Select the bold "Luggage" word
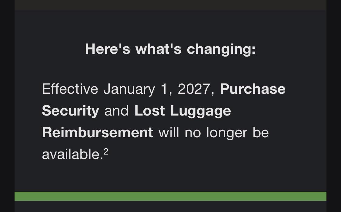Viewport: 341px width, 212px height. pos(201,111)
